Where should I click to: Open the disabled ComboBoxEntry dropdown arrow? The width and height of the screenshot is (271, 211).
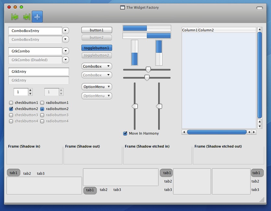[65, 39]
